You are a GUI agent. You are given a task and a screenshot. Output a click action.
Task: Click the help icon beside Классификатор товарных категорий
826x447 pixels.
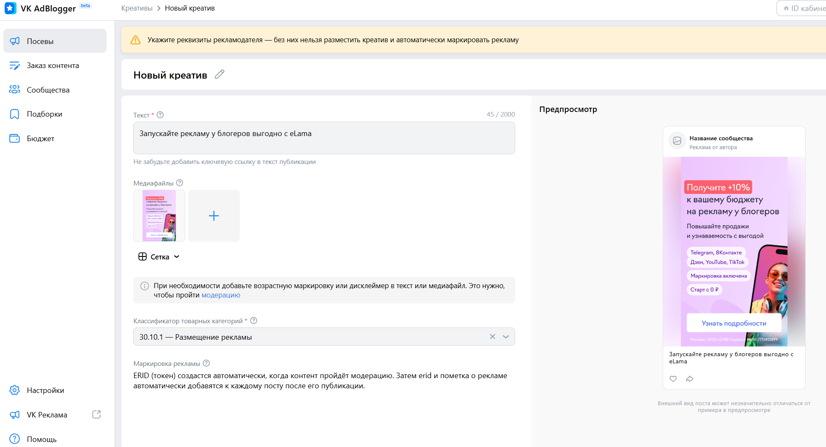[x=254, y=321]
